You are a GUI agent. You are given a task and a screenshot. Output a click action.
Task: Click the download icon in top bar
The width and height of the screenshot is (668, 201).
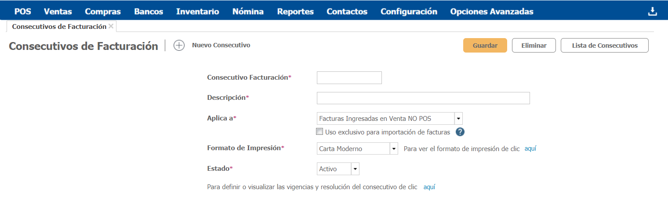(x=653, y=12)
